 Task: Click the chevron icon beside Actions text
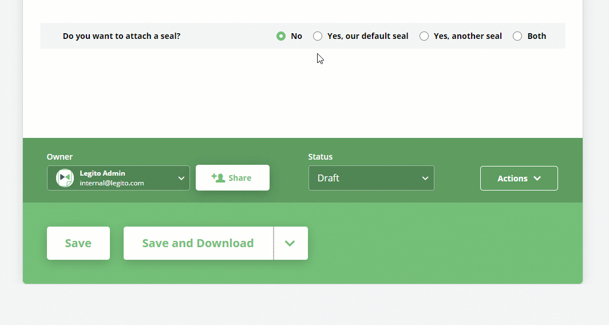click(x=537, y=178)
